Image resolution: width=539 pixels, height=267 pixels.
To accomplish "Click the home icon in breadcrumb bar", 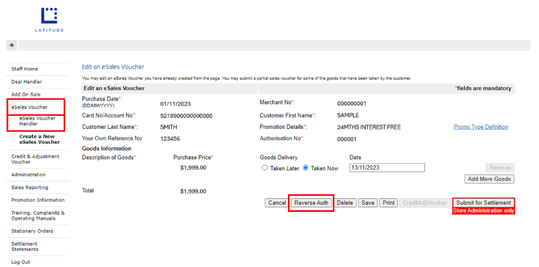I will (11, 45).
